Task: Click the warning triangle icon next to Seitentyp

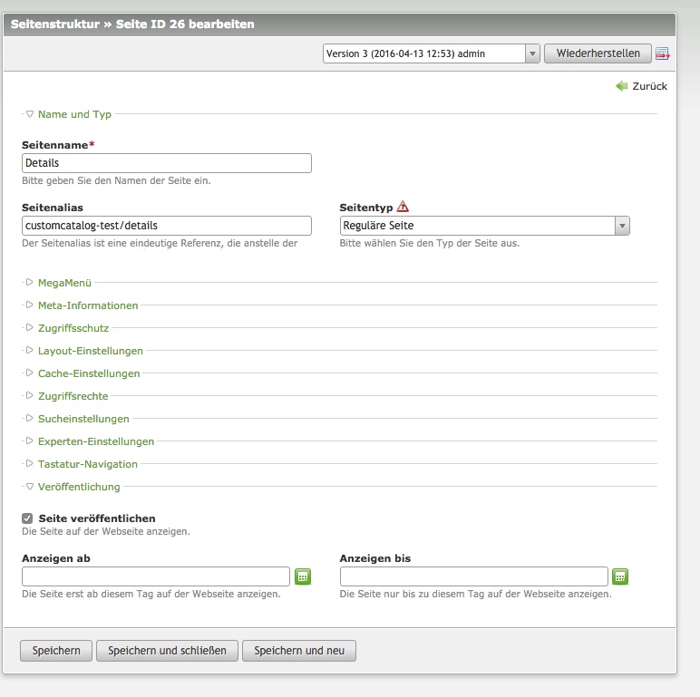Action: [x=403, y=207]
